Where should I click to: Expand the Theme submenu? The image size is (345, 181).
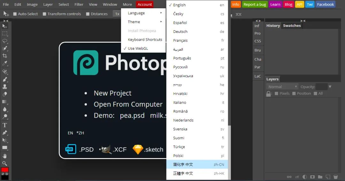tap(143, 22)
